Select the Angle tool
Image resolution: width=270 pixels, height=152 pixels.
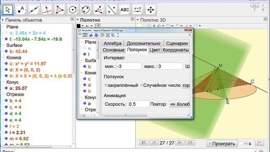(x=99, y=10)
